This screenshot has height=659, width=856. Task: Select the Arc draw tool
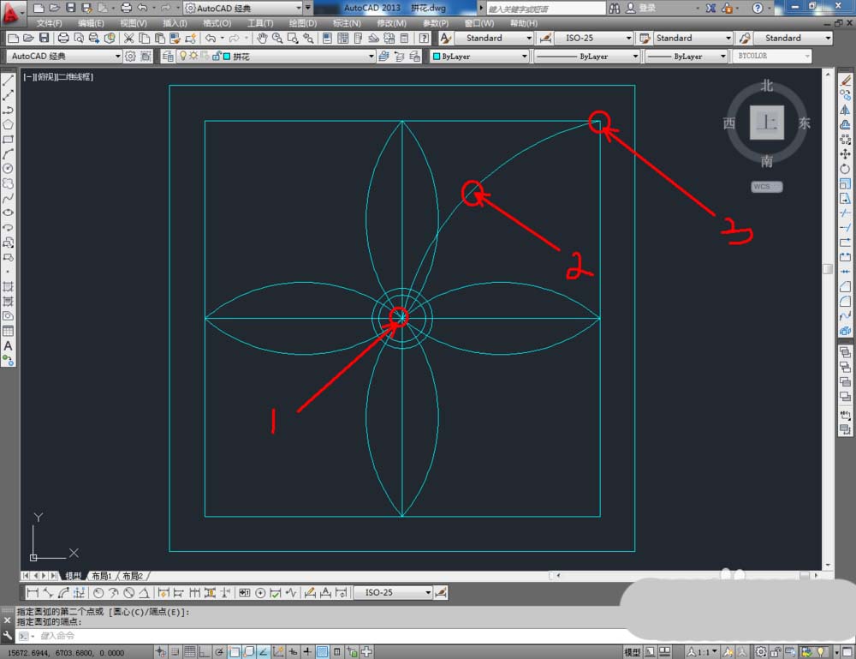[x=9, y=154]
